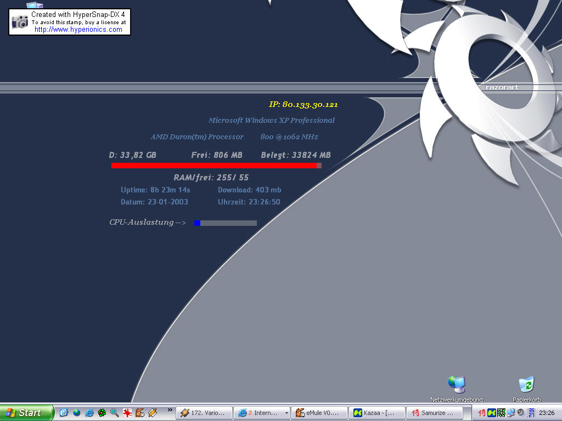Click green grid tray icon

(x=501, y=413)
